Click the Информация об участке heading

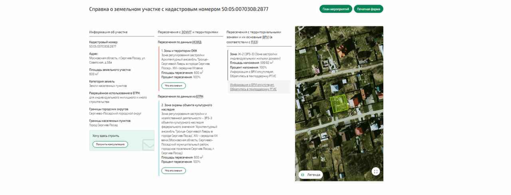[x=108, y=32]
